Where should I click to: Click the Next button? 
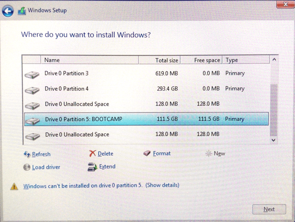[x=269, y=209]
